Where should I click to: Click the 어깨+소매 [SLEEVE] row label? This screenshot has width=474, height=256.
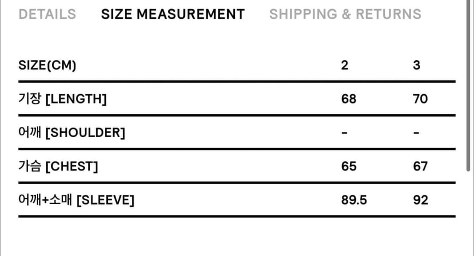pos(76,200)
